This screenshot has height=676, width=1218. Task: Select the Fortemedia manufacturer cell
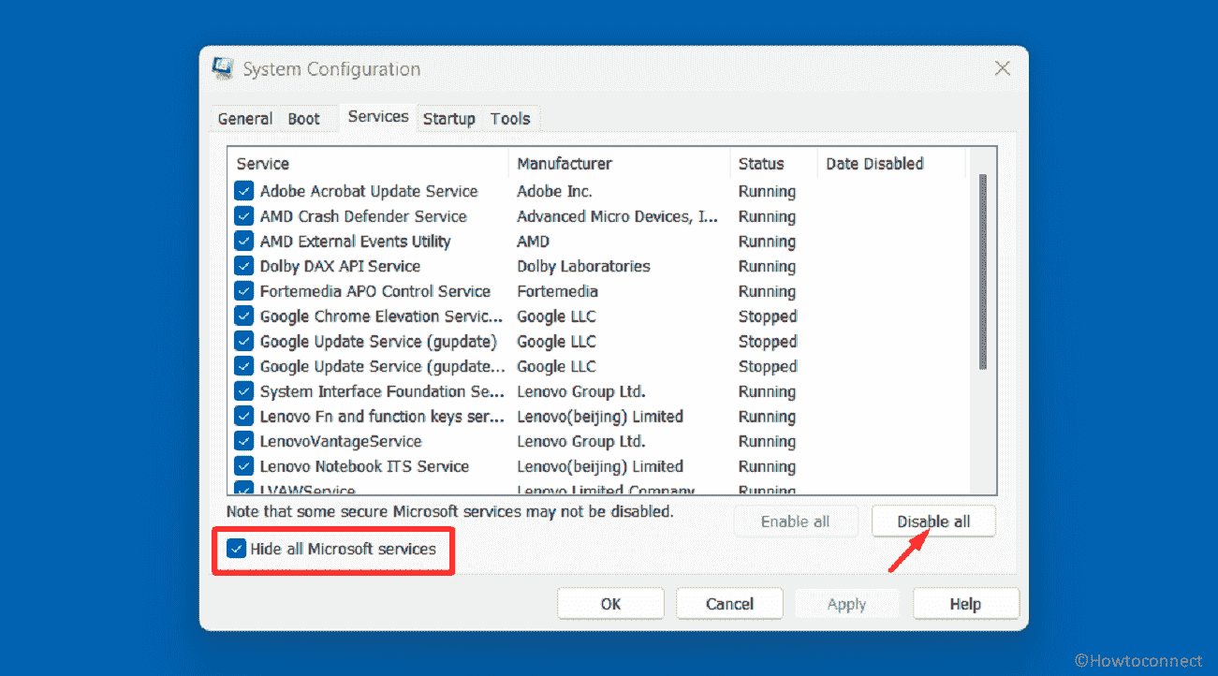(x=557, y=291)
